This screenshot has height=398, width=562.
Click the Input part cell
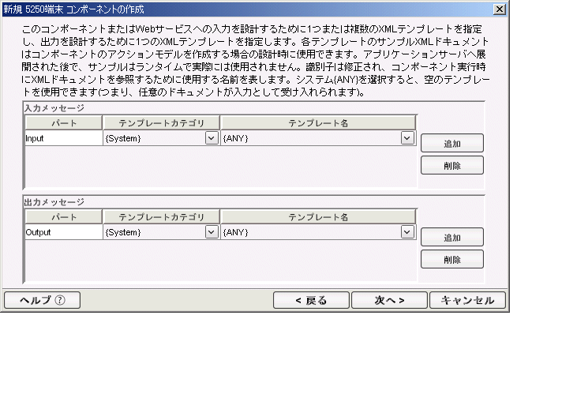63,138
